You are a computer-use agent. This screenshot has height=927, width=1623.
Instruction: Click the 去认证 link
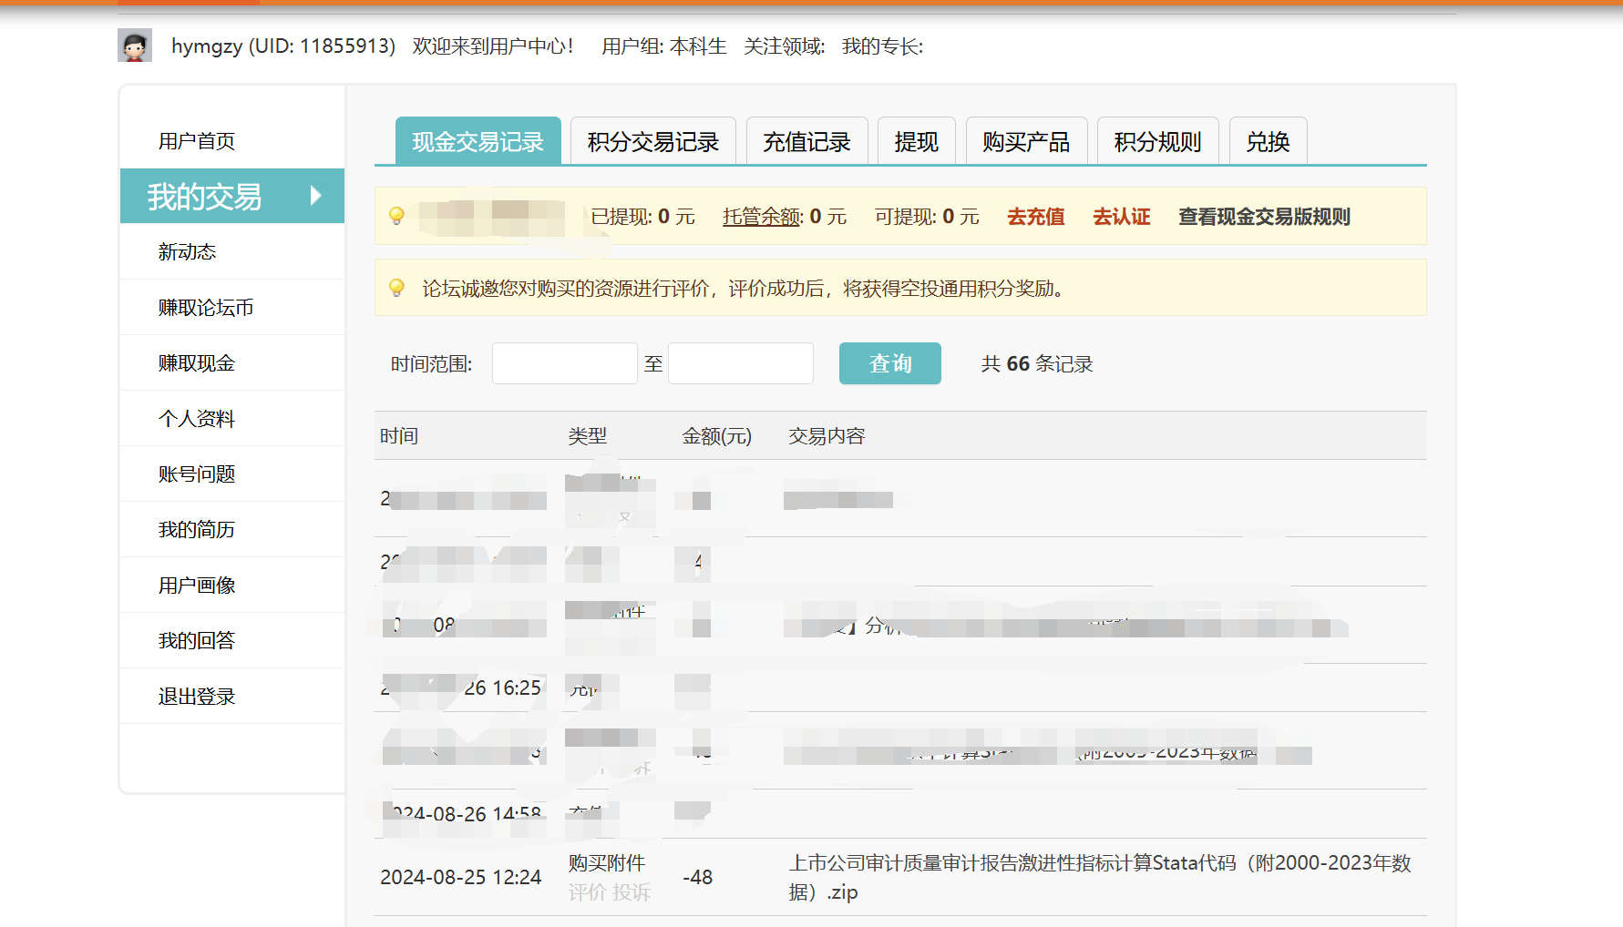point(1122,217)
